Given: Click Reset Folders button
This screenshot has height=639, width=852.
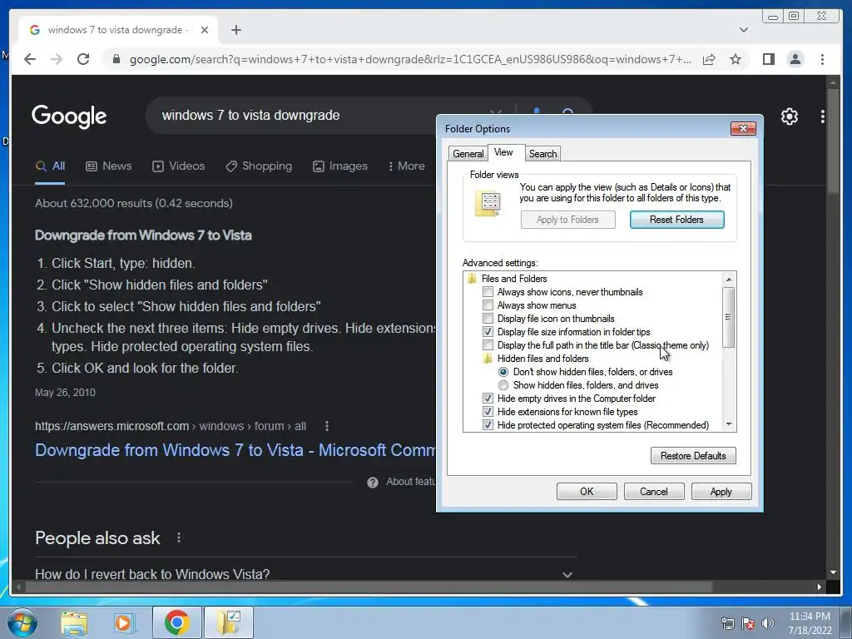Looking at the screenshot, I should (677, 220).
